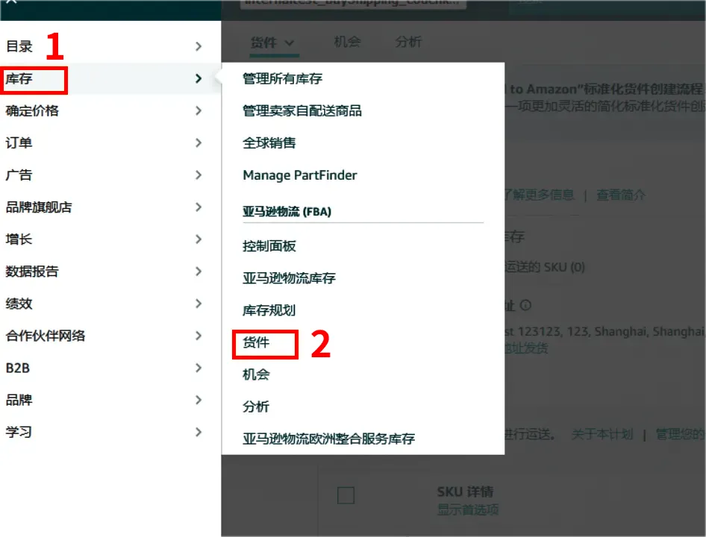Select 货件 in the FBA submenu
This screenshot has width=706, height=537.
pyautogui.click(x=256, y=343)
